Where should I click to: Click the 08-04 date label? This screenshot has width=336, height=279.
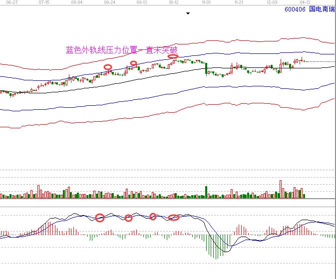coord(77,2)
